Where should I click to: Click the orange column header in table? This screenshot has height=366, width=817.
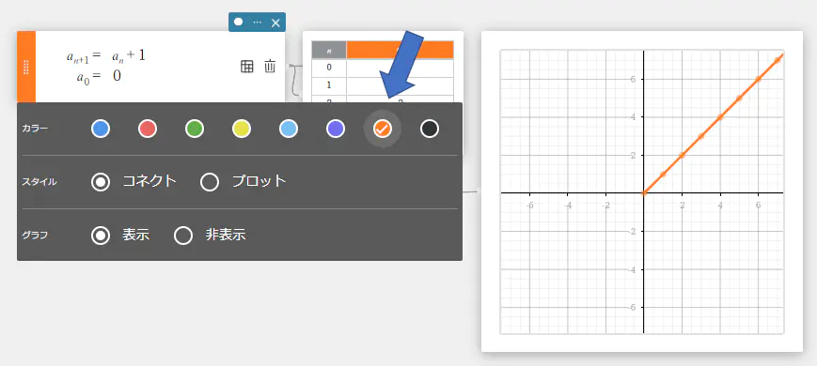tap(401, 50)
